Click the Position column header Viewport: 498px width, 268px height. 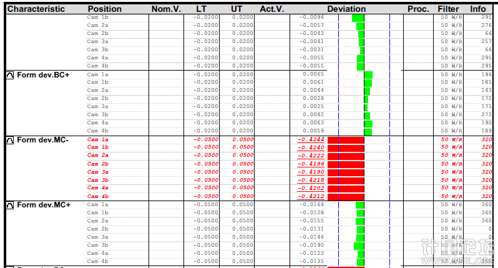pos(105,9)
